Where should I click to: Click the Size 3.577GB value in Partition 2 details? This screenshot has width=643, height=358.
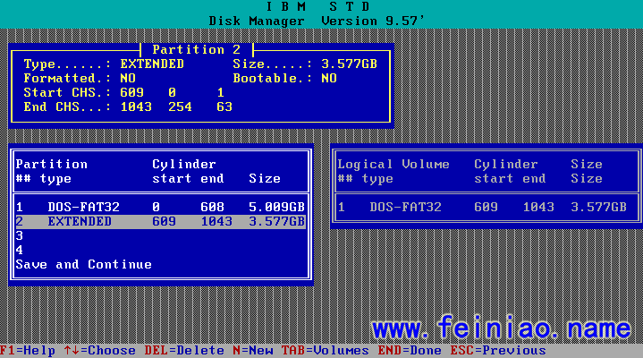click(x=349, y=64)
